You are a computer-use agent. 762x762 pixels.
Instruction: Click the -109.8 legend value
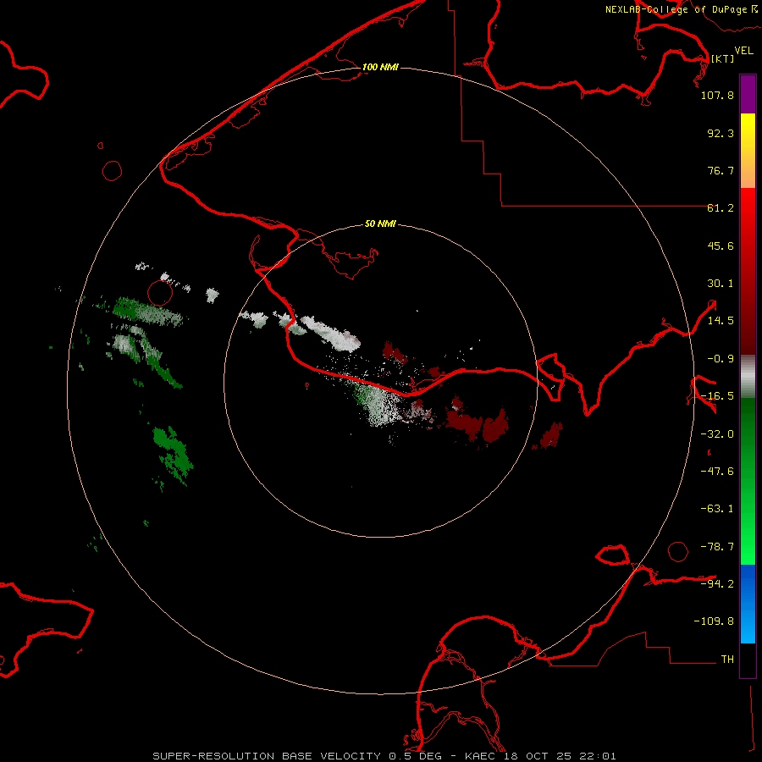pos(714,621)
